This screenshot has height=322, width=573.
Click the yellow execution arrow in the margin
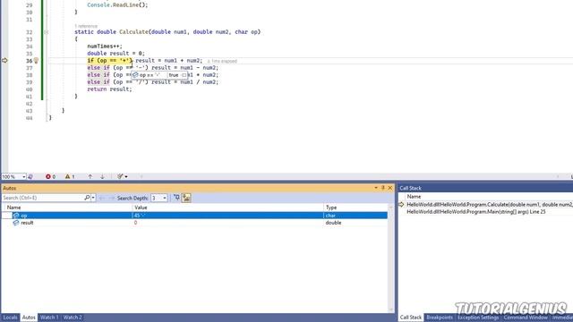4,61
